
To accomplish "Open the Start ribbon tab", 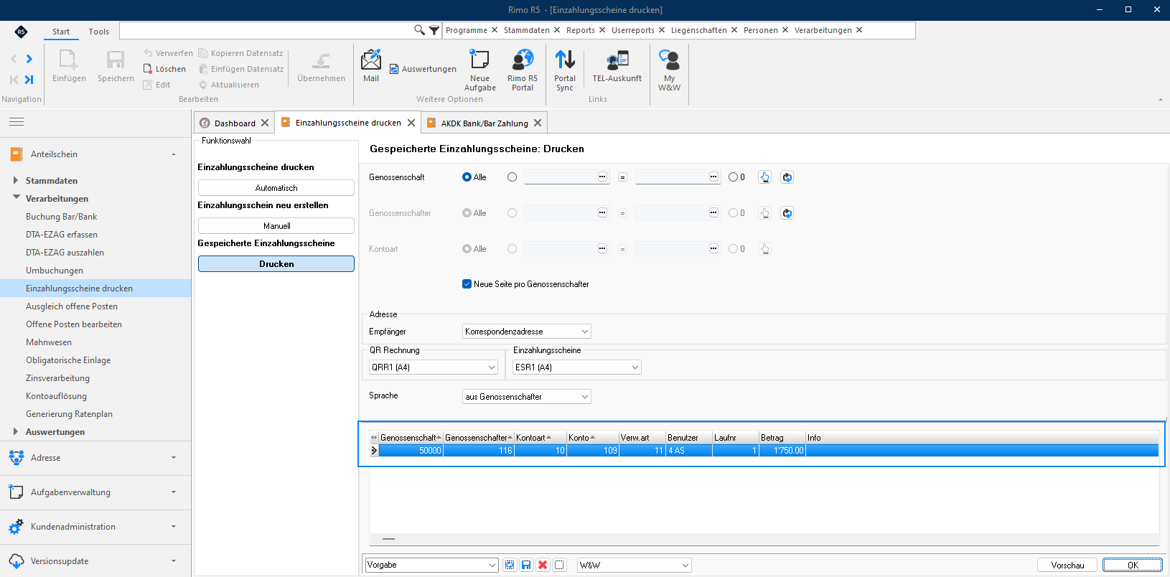I will point(61,32).
